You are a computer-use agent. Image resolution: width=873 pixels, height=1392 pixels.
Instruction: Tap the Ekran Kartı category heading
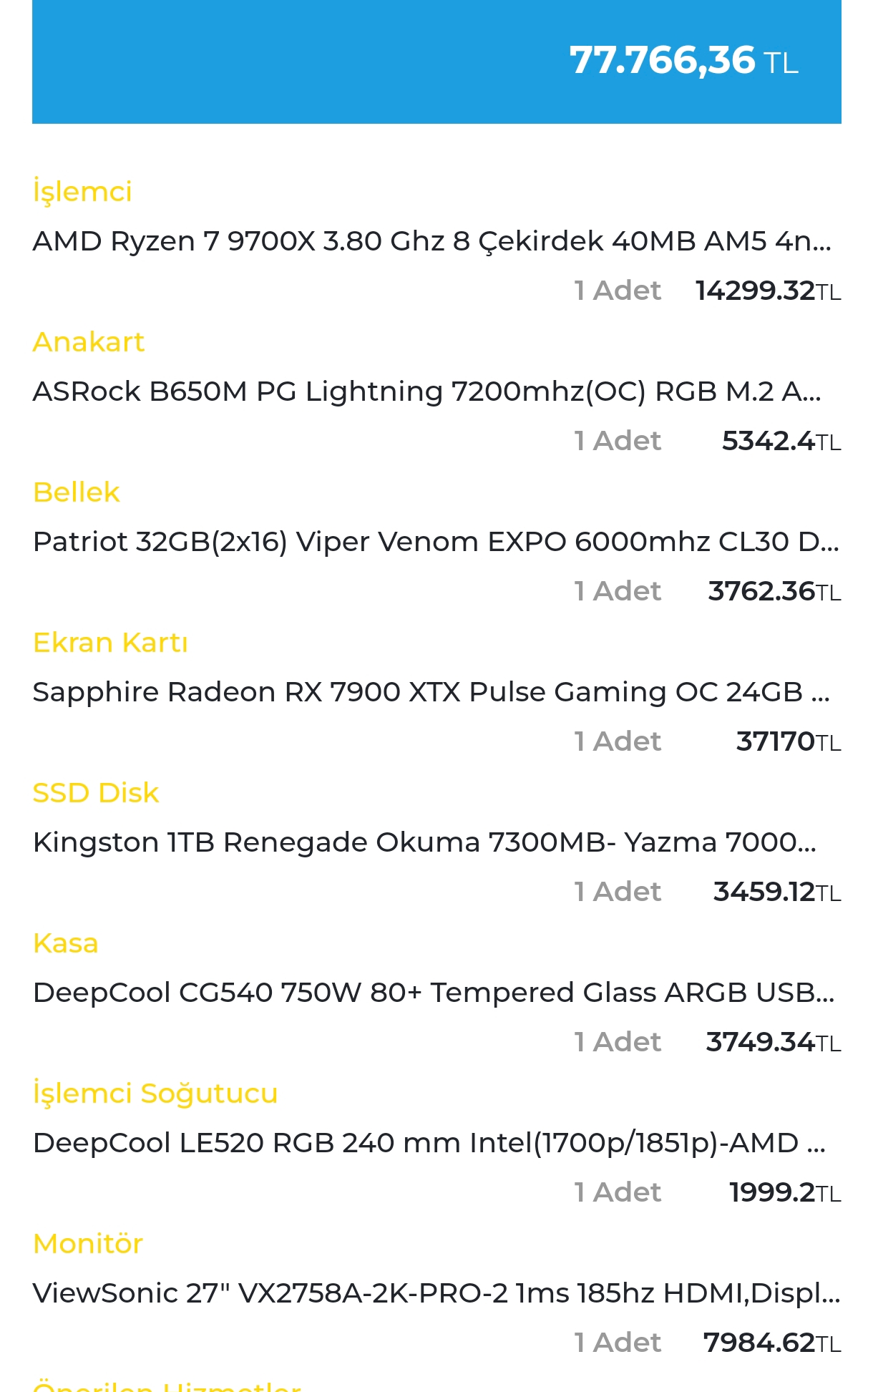coord(110,643)
